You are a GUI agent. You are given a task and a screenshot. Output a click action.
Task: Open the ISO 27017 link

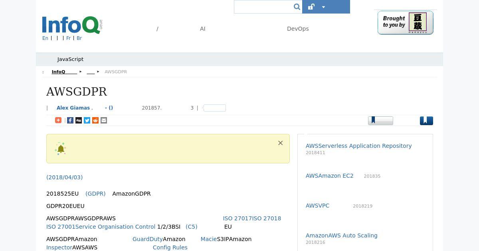(x=237, y=218)
